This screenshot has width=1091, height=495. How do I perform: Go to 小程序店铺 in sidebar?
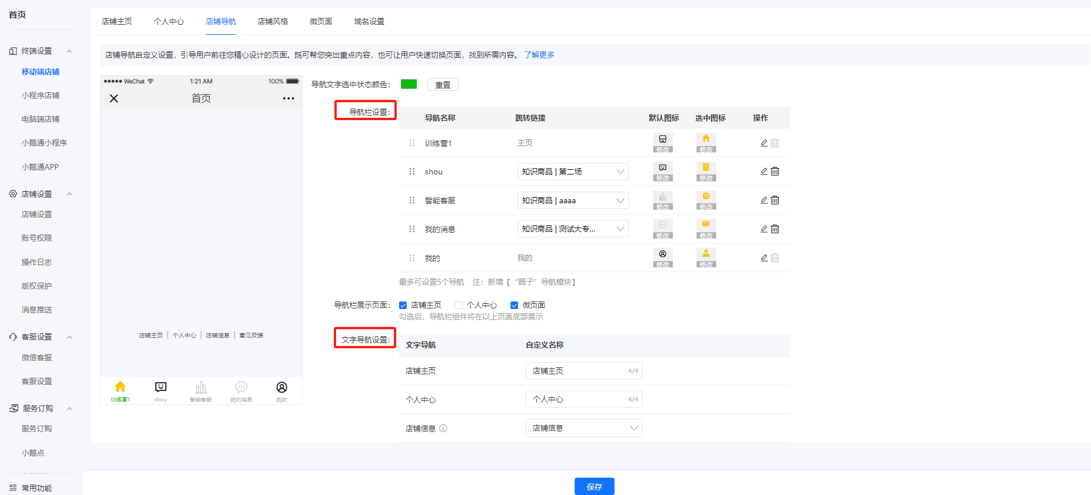coord(40,95)
